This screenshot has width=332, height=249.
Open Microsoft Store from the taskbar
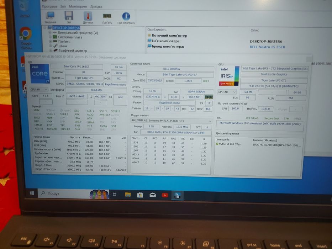[x=140, y=195]
